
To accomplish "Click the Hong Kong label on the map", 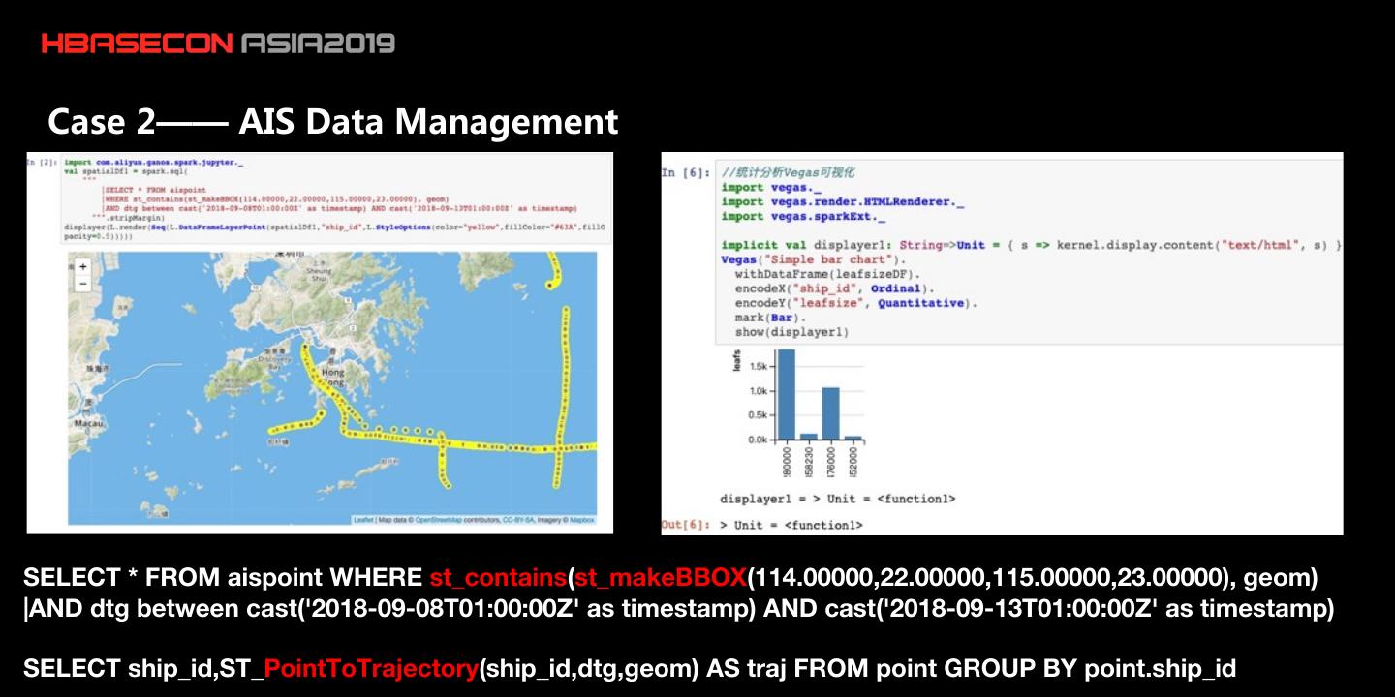I will (332, 379).
